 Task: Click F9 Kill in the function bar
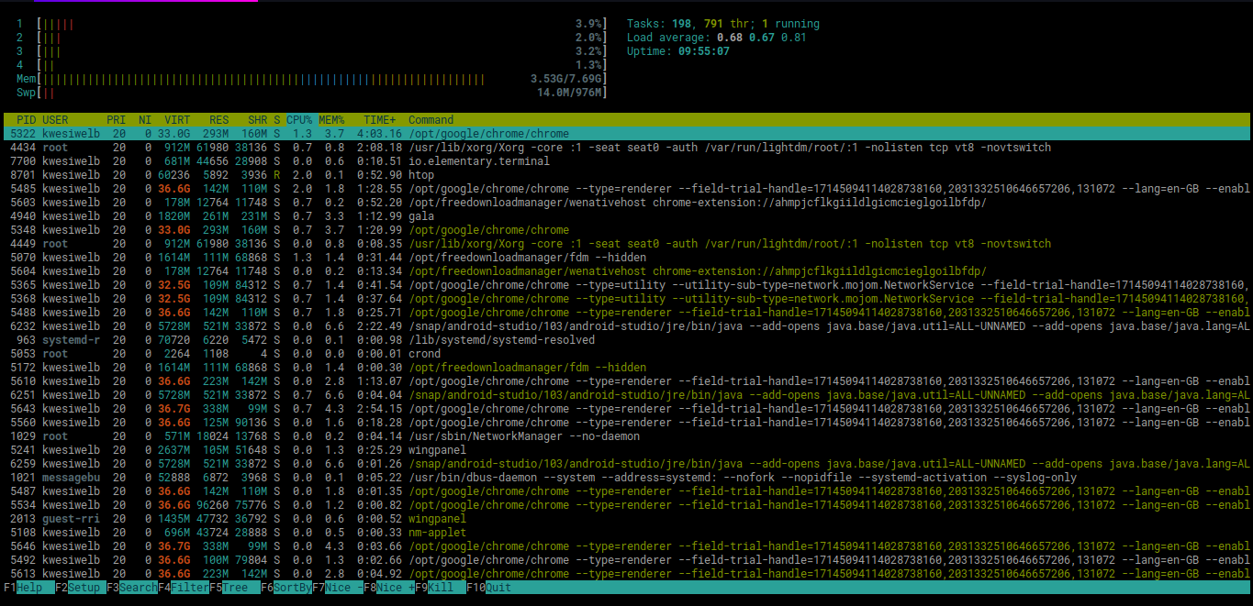point(440,588)
